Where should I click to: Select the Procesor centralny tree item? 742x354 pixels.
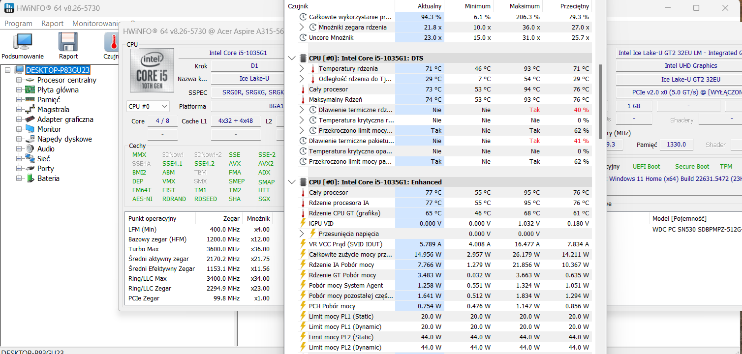tap(66, 80)
